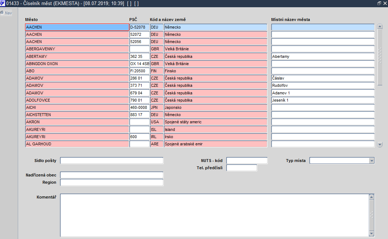The image size is (388, 239).
Task: Click the empty local name field for ABERGAVENNY
Action: (x=323, y=49)
